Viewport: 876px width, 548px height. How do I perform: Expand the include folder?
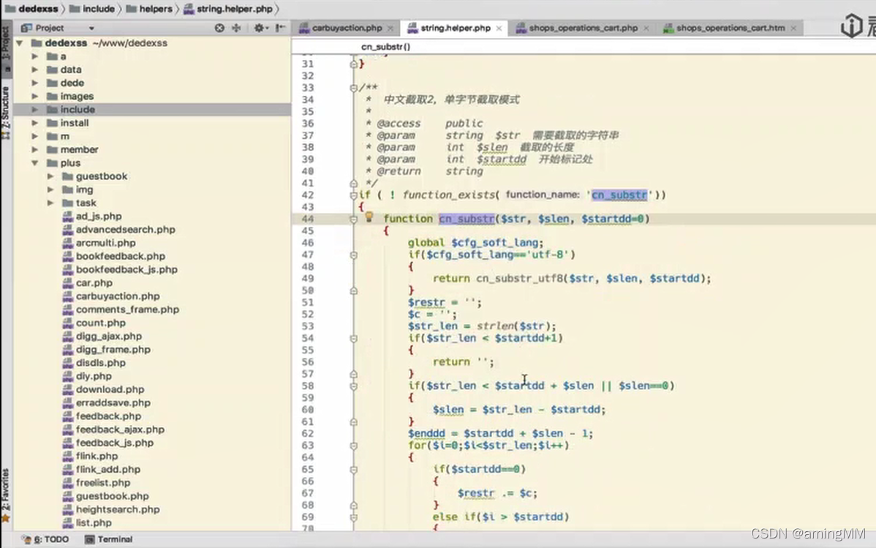[34, 110]
